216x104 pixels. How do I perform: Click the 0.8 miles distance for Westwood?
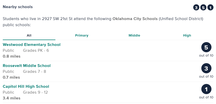pos(11,56)
